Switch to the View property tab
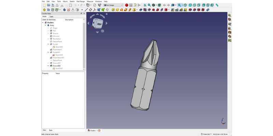Screen dimensions: 273x136 [x=44, y=130]
